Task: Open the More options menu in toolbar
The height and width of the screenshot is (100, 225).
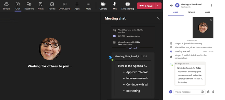Action: [x=88, y=6]
